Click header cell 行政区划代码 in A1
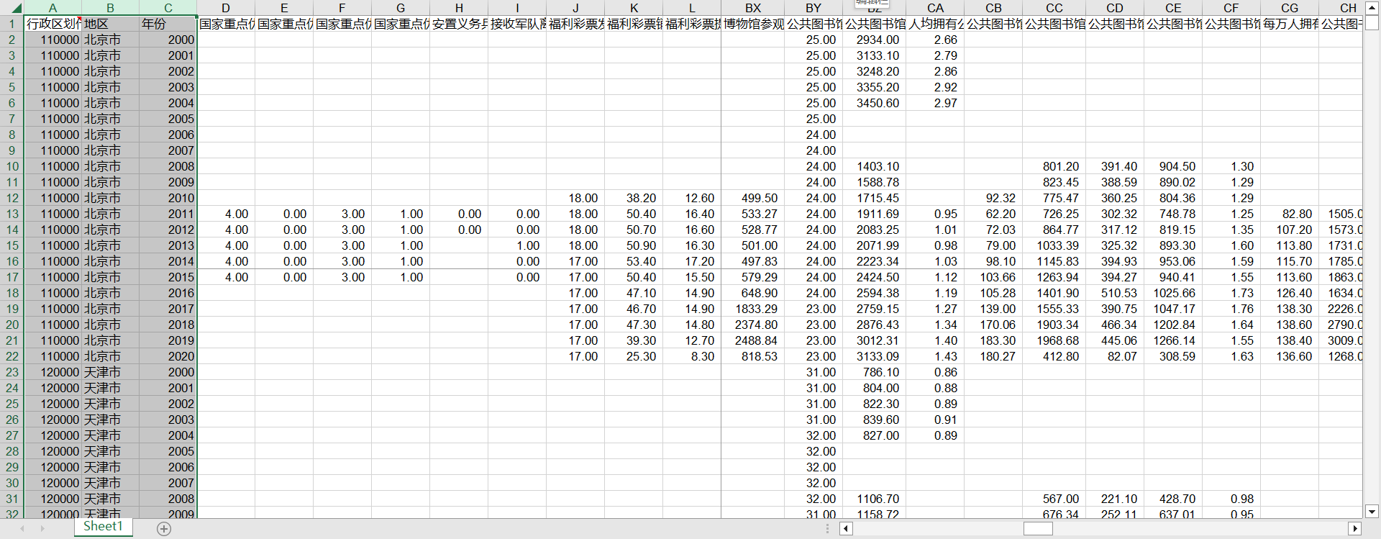Viewport: 1381px width, 539px height. click(53, 24)
